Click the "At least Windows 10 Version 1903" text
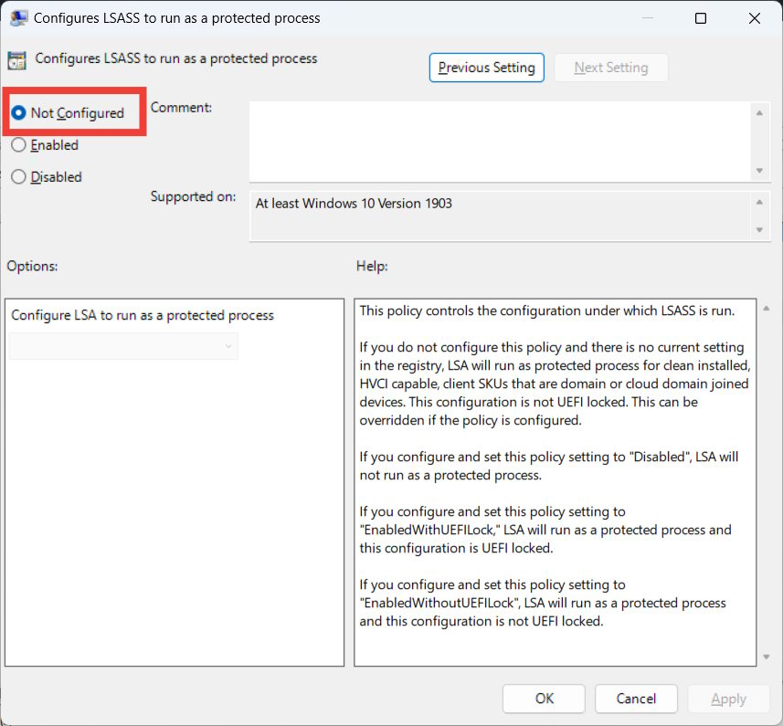783x726 pixels. (354, 203)
